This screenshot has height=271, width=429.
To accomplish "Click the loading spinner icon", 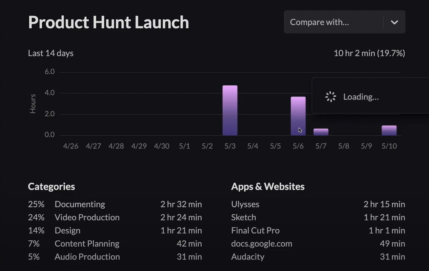I will click(331, 97).
